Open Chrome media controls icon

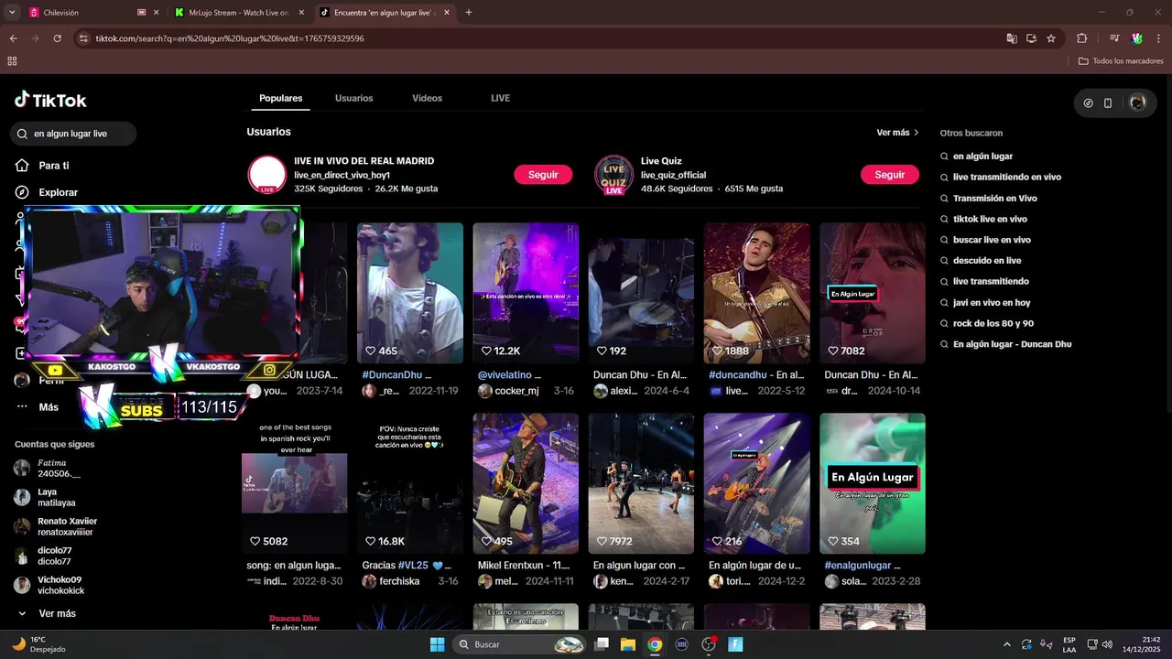point(1114,38)
